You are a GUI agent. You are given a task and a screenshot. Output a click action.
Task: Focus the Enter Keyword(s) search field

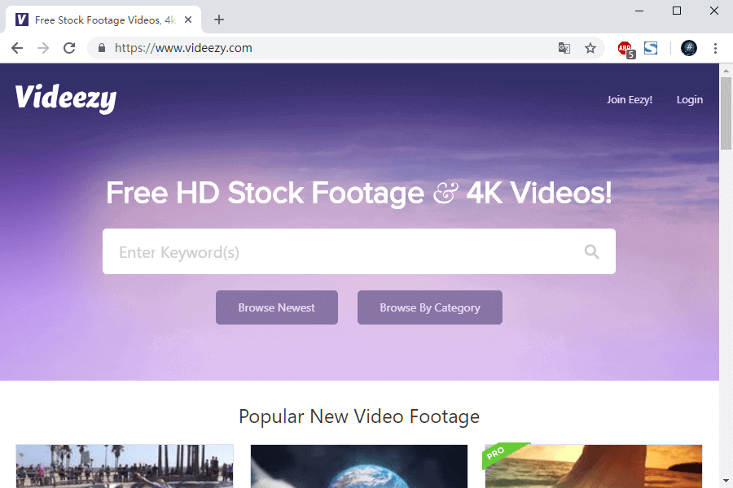(342, 252)
